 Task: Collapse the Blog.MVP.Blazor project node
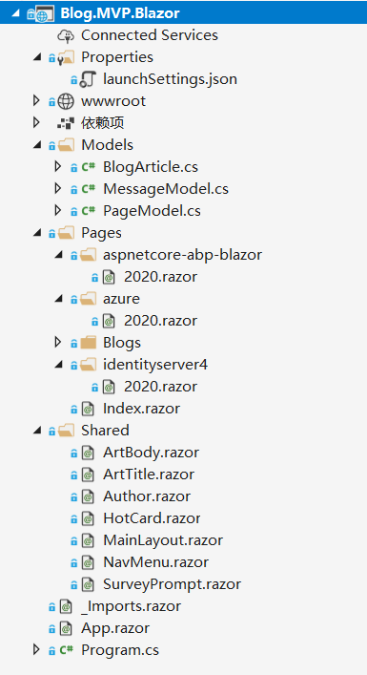point(15,13)
